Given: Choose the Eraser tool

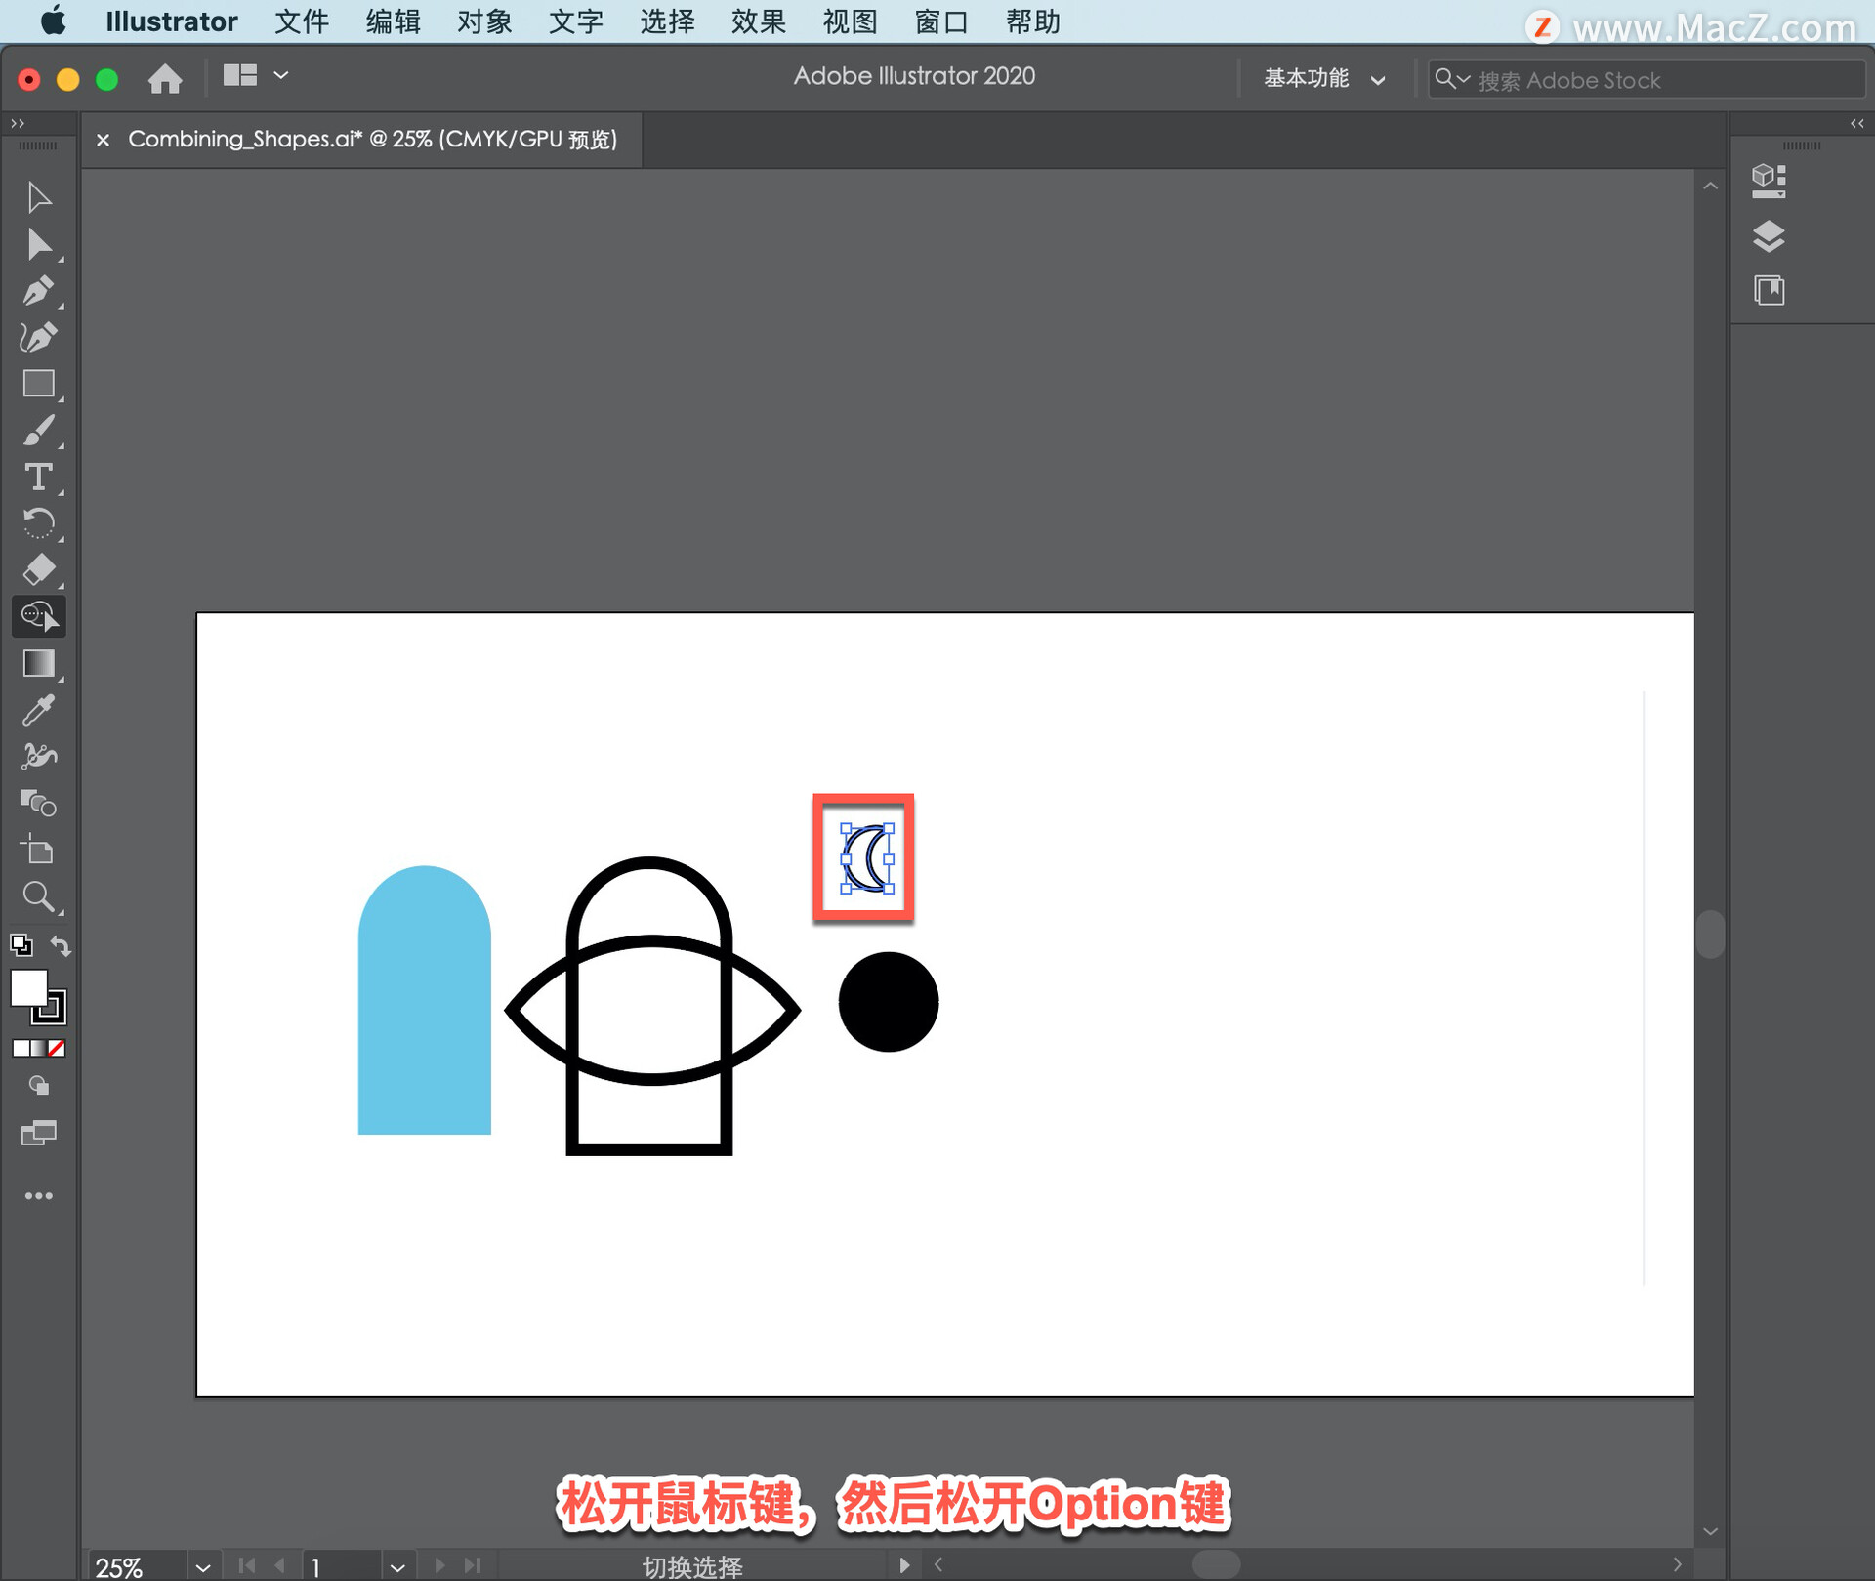Looking at the screenshot, I should [38, 569].
